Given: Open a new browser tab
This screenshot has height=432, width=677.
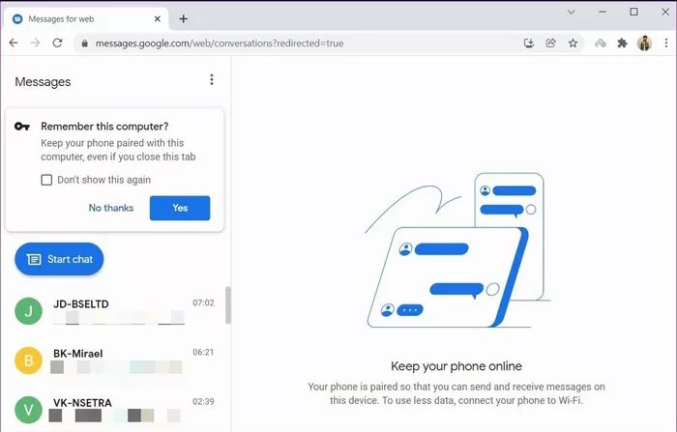Looking at the screenshot, I should [184, 18].
